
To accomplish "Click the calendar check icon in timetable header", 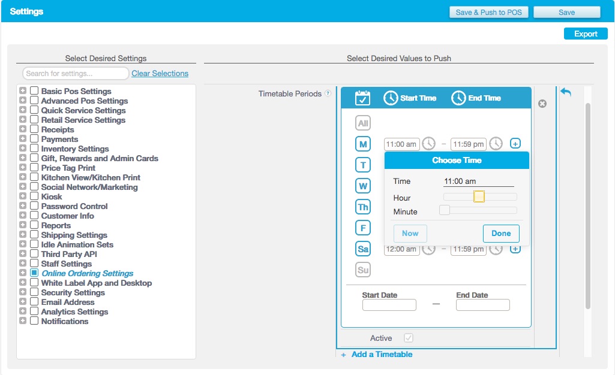I will click(x=361, y=98).
